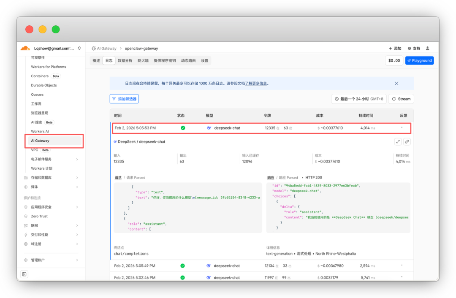The width and height of the screenshot is (456, 298).
Task: Toggle Stream live log updates
Action: 401,99
